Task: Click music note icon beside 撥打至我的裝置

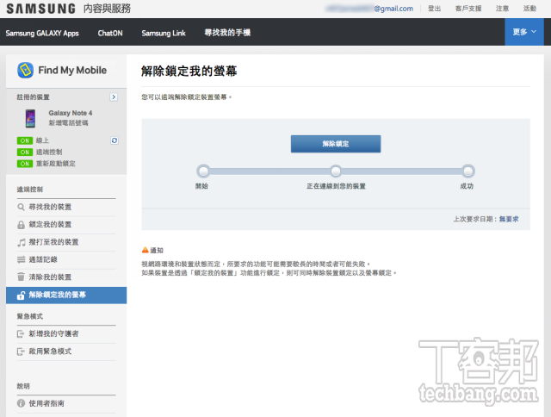Action: 21,242
